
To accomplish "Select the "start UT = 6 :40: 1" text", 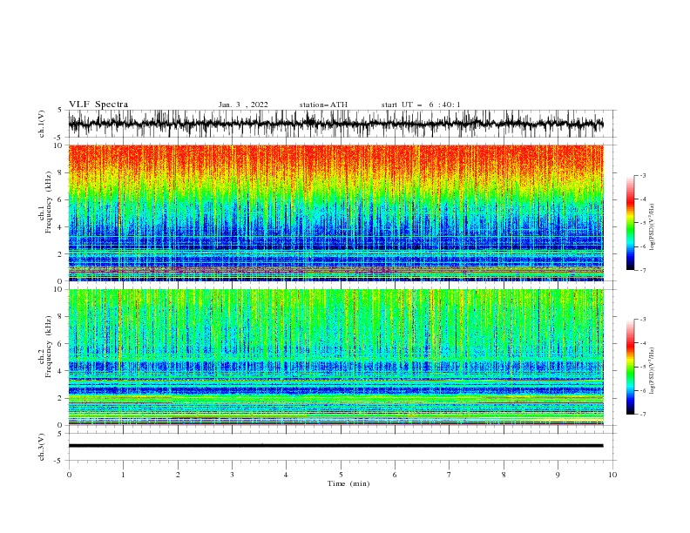I will (421, 105).
